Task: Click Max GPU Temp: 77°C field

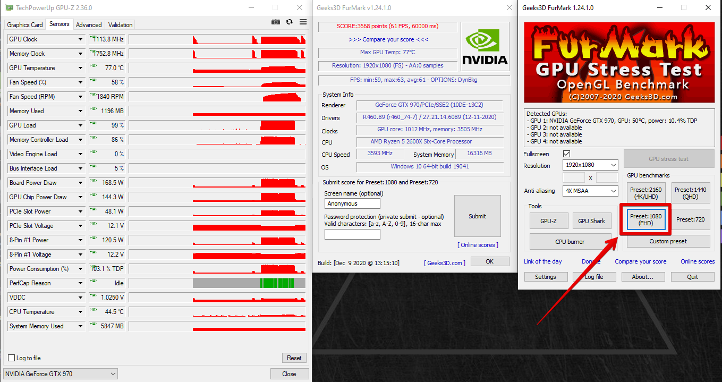Action: [387, 53]
